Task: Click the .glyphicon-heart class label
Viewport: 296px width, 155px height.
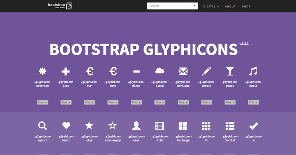Action: 66,138
